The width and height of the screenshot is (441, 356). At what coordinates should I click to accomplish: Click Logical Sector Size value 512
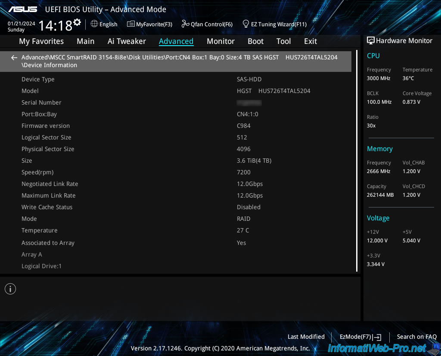[242, 137]
